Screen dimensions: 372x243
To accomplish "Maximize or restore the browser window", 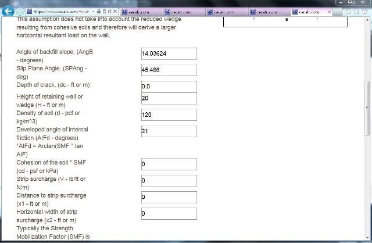I will pyautogui.click(x=350, y=2).
